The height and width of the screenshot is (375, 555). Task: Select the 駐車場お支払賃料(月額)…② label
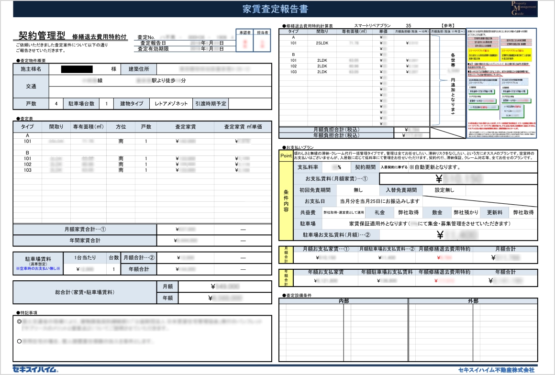click(x=337, y=235)
